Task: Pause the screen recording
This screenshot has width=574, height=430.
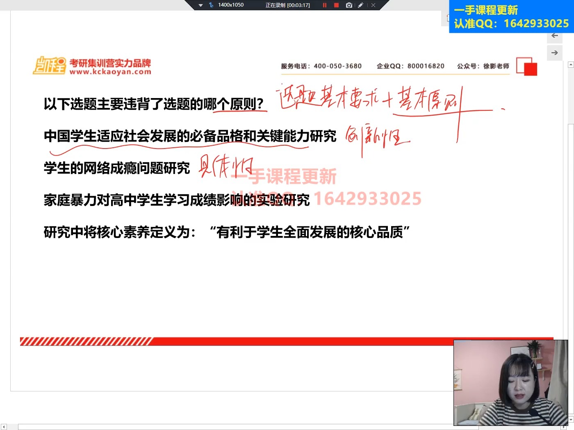Action: pos(325,5)
